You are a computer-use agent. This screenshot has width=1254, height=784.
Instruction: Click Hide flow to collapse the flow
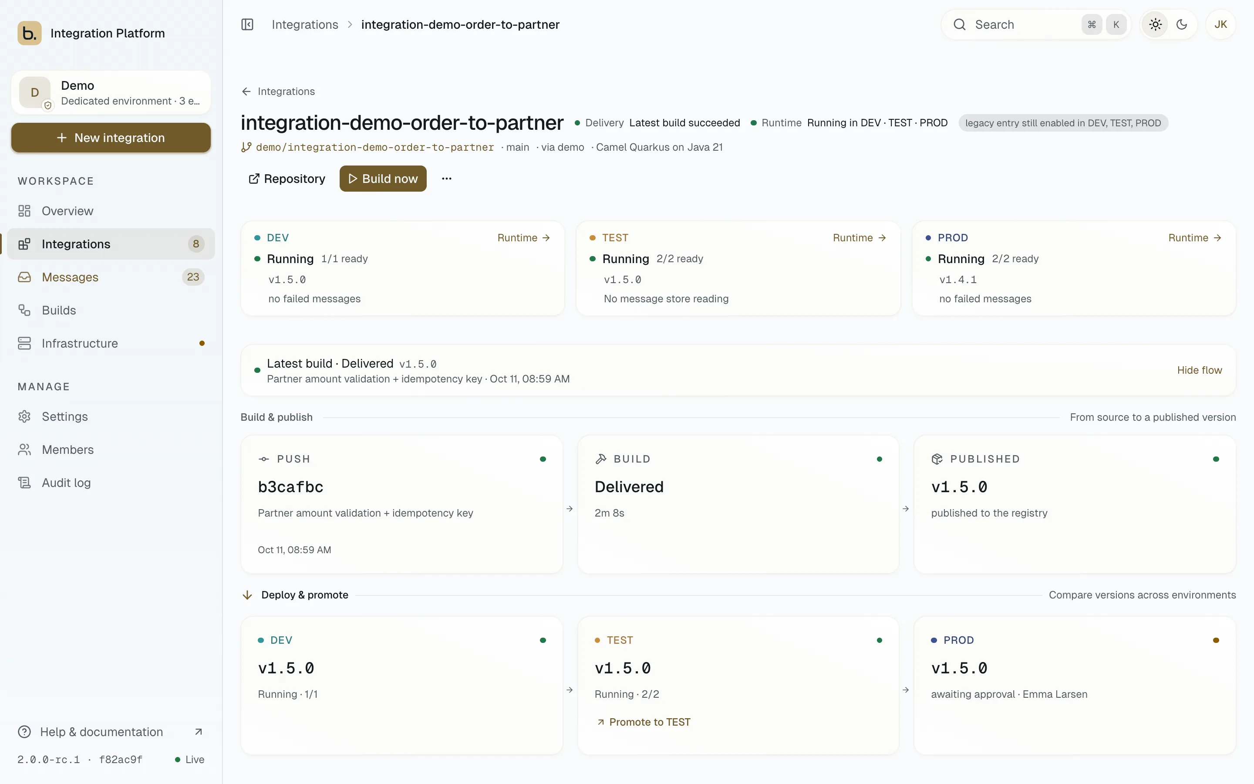pos(1199,370)
